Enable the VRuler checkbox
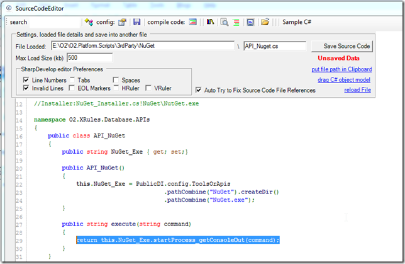The height and width of the screenshot is (264, 405). coord(150,88)
